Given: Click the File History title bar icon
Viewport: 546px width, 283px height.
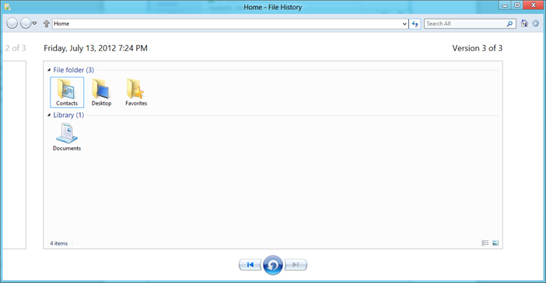Looking at the screenshot, I should click(7, 7).
